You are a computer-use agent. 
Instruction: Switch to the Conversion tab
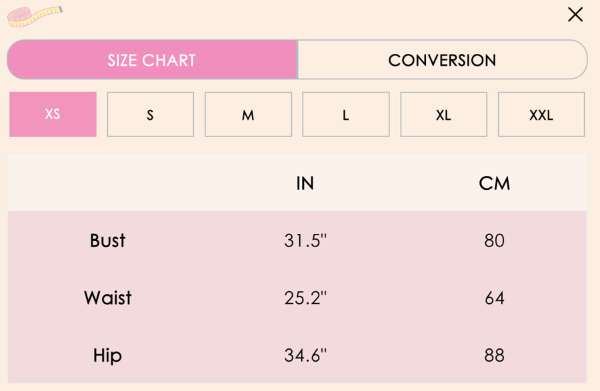(x=442, y=60)
